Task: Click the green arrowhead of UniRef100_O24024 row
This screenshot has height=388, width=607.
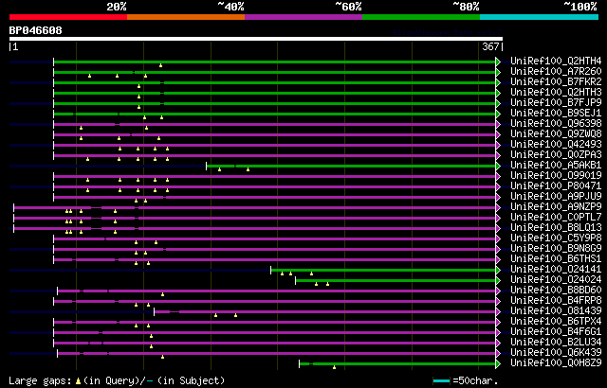Action: (x=498, y=281)
